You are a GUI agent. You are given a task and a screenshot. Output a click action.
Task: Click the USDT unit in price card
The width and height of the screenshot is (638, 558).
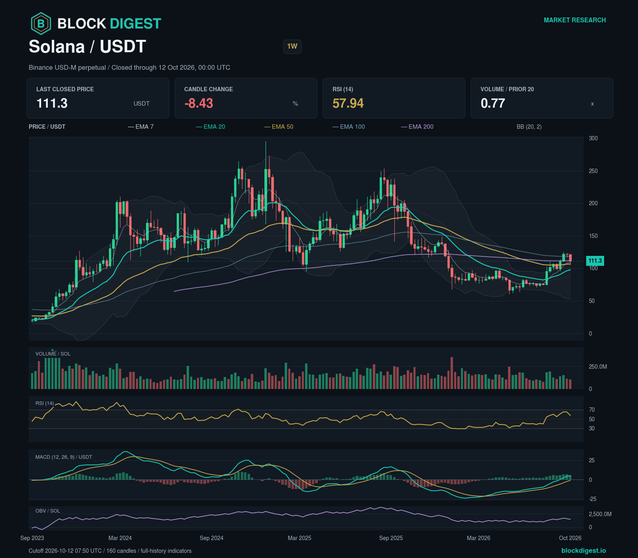click(142, 104)
